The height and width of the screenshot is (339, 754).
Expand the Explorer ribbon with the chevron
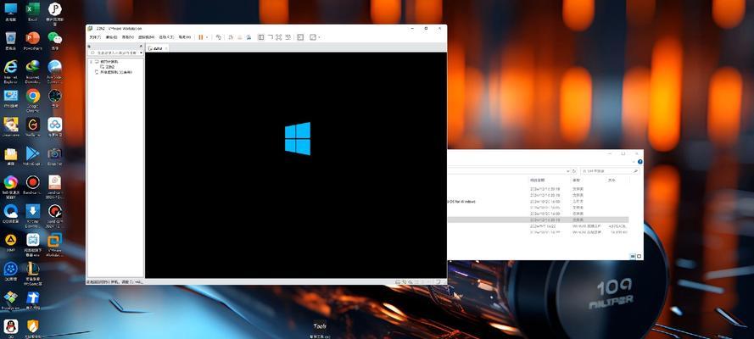(635, 163)
